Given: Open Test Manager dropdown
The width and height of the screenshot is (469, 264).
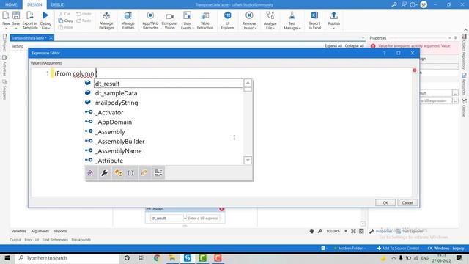Looking at the screenshot, I should [292, 21].
